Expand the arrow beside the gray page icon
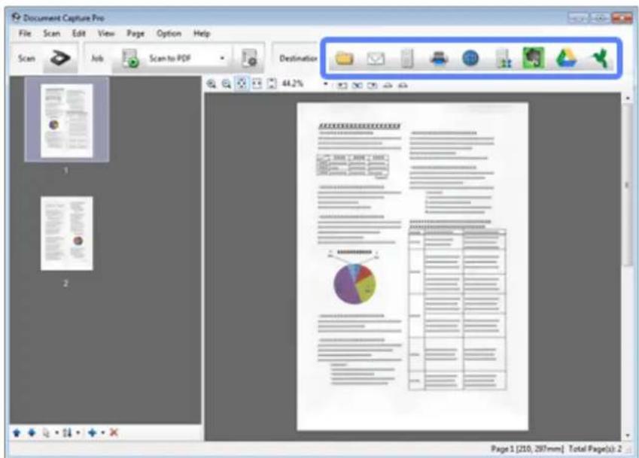The image size is (639, 458). pyautogui.click(x=56, y=433)
